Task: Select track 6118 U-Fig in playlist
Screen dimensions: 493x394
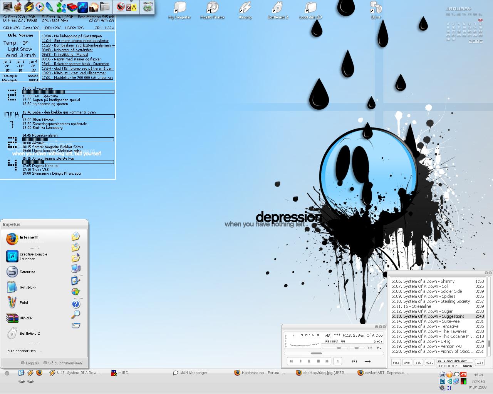Action: [x=438, y=341]
